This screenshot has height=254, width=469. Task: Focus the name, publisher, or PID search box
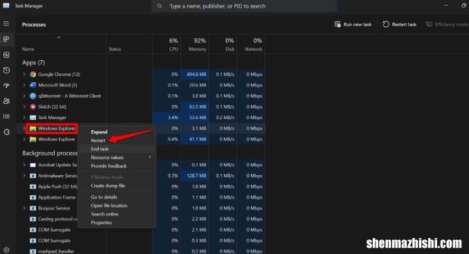tap(245, 6)
